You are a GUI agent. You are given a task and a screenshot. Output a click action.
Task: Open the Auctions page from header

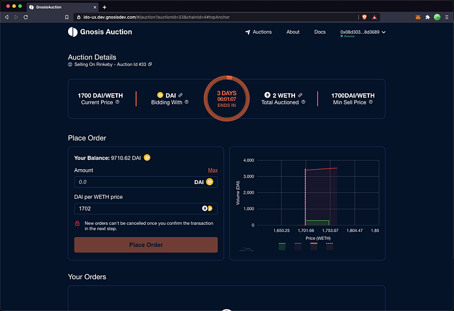pos(258,32)
